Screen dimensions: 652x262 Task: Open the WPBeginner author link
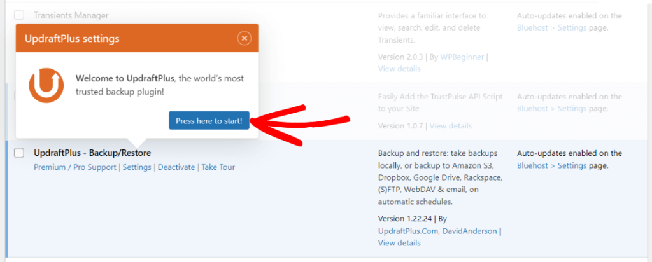click(x=462, y=57)
